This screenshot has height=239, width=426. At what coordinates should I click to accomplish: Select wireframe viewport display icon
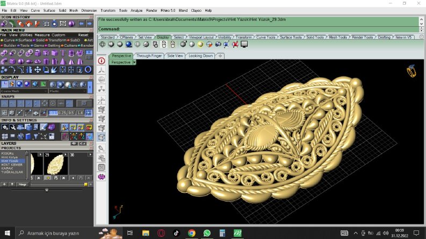tap(103, 44)
